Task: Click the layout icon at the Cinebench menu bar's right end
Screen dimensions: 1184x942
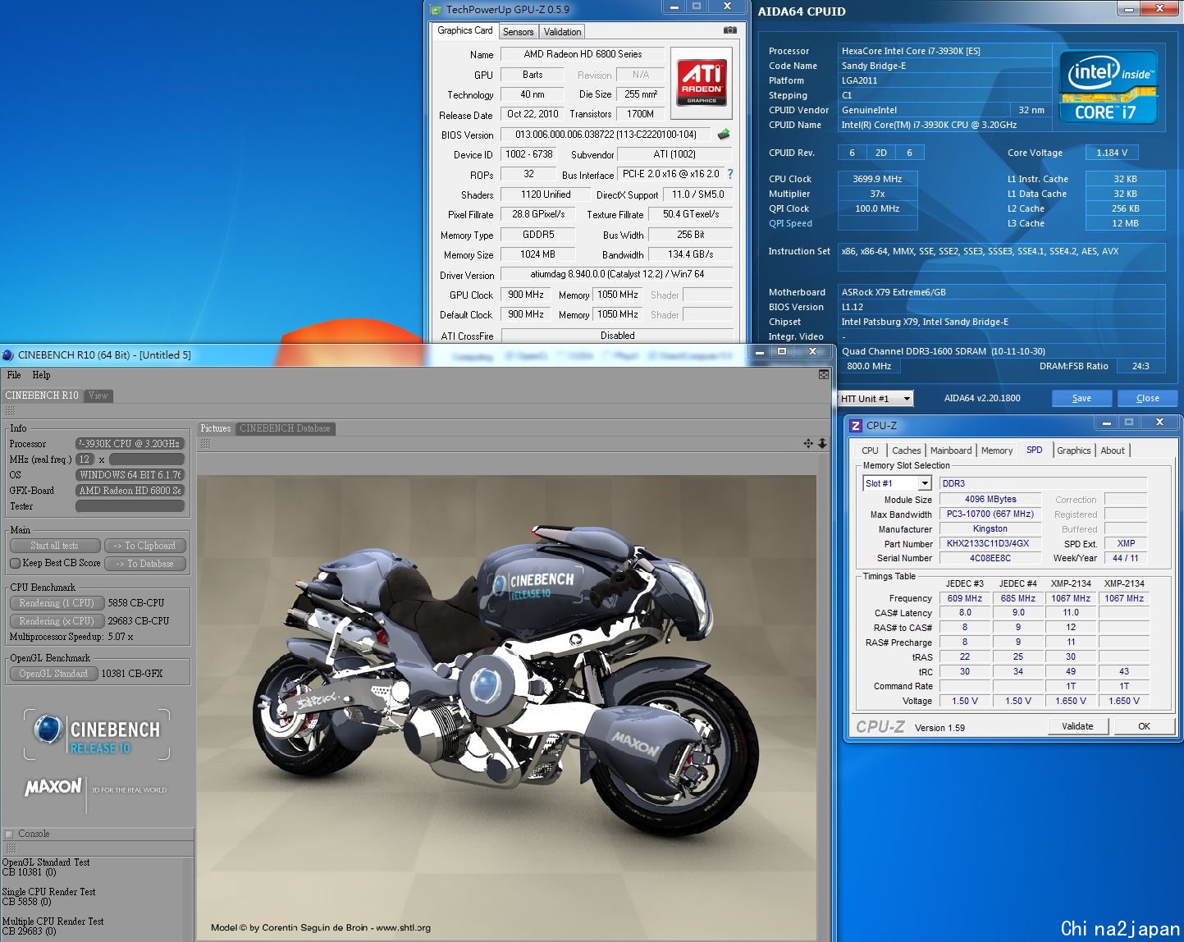Action: tap(823, 375)
